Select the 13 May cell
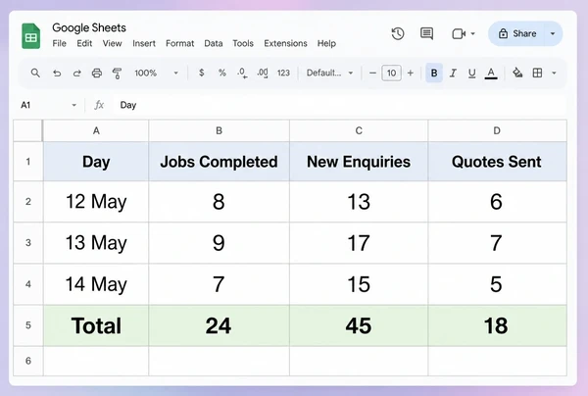 point(96,243)
